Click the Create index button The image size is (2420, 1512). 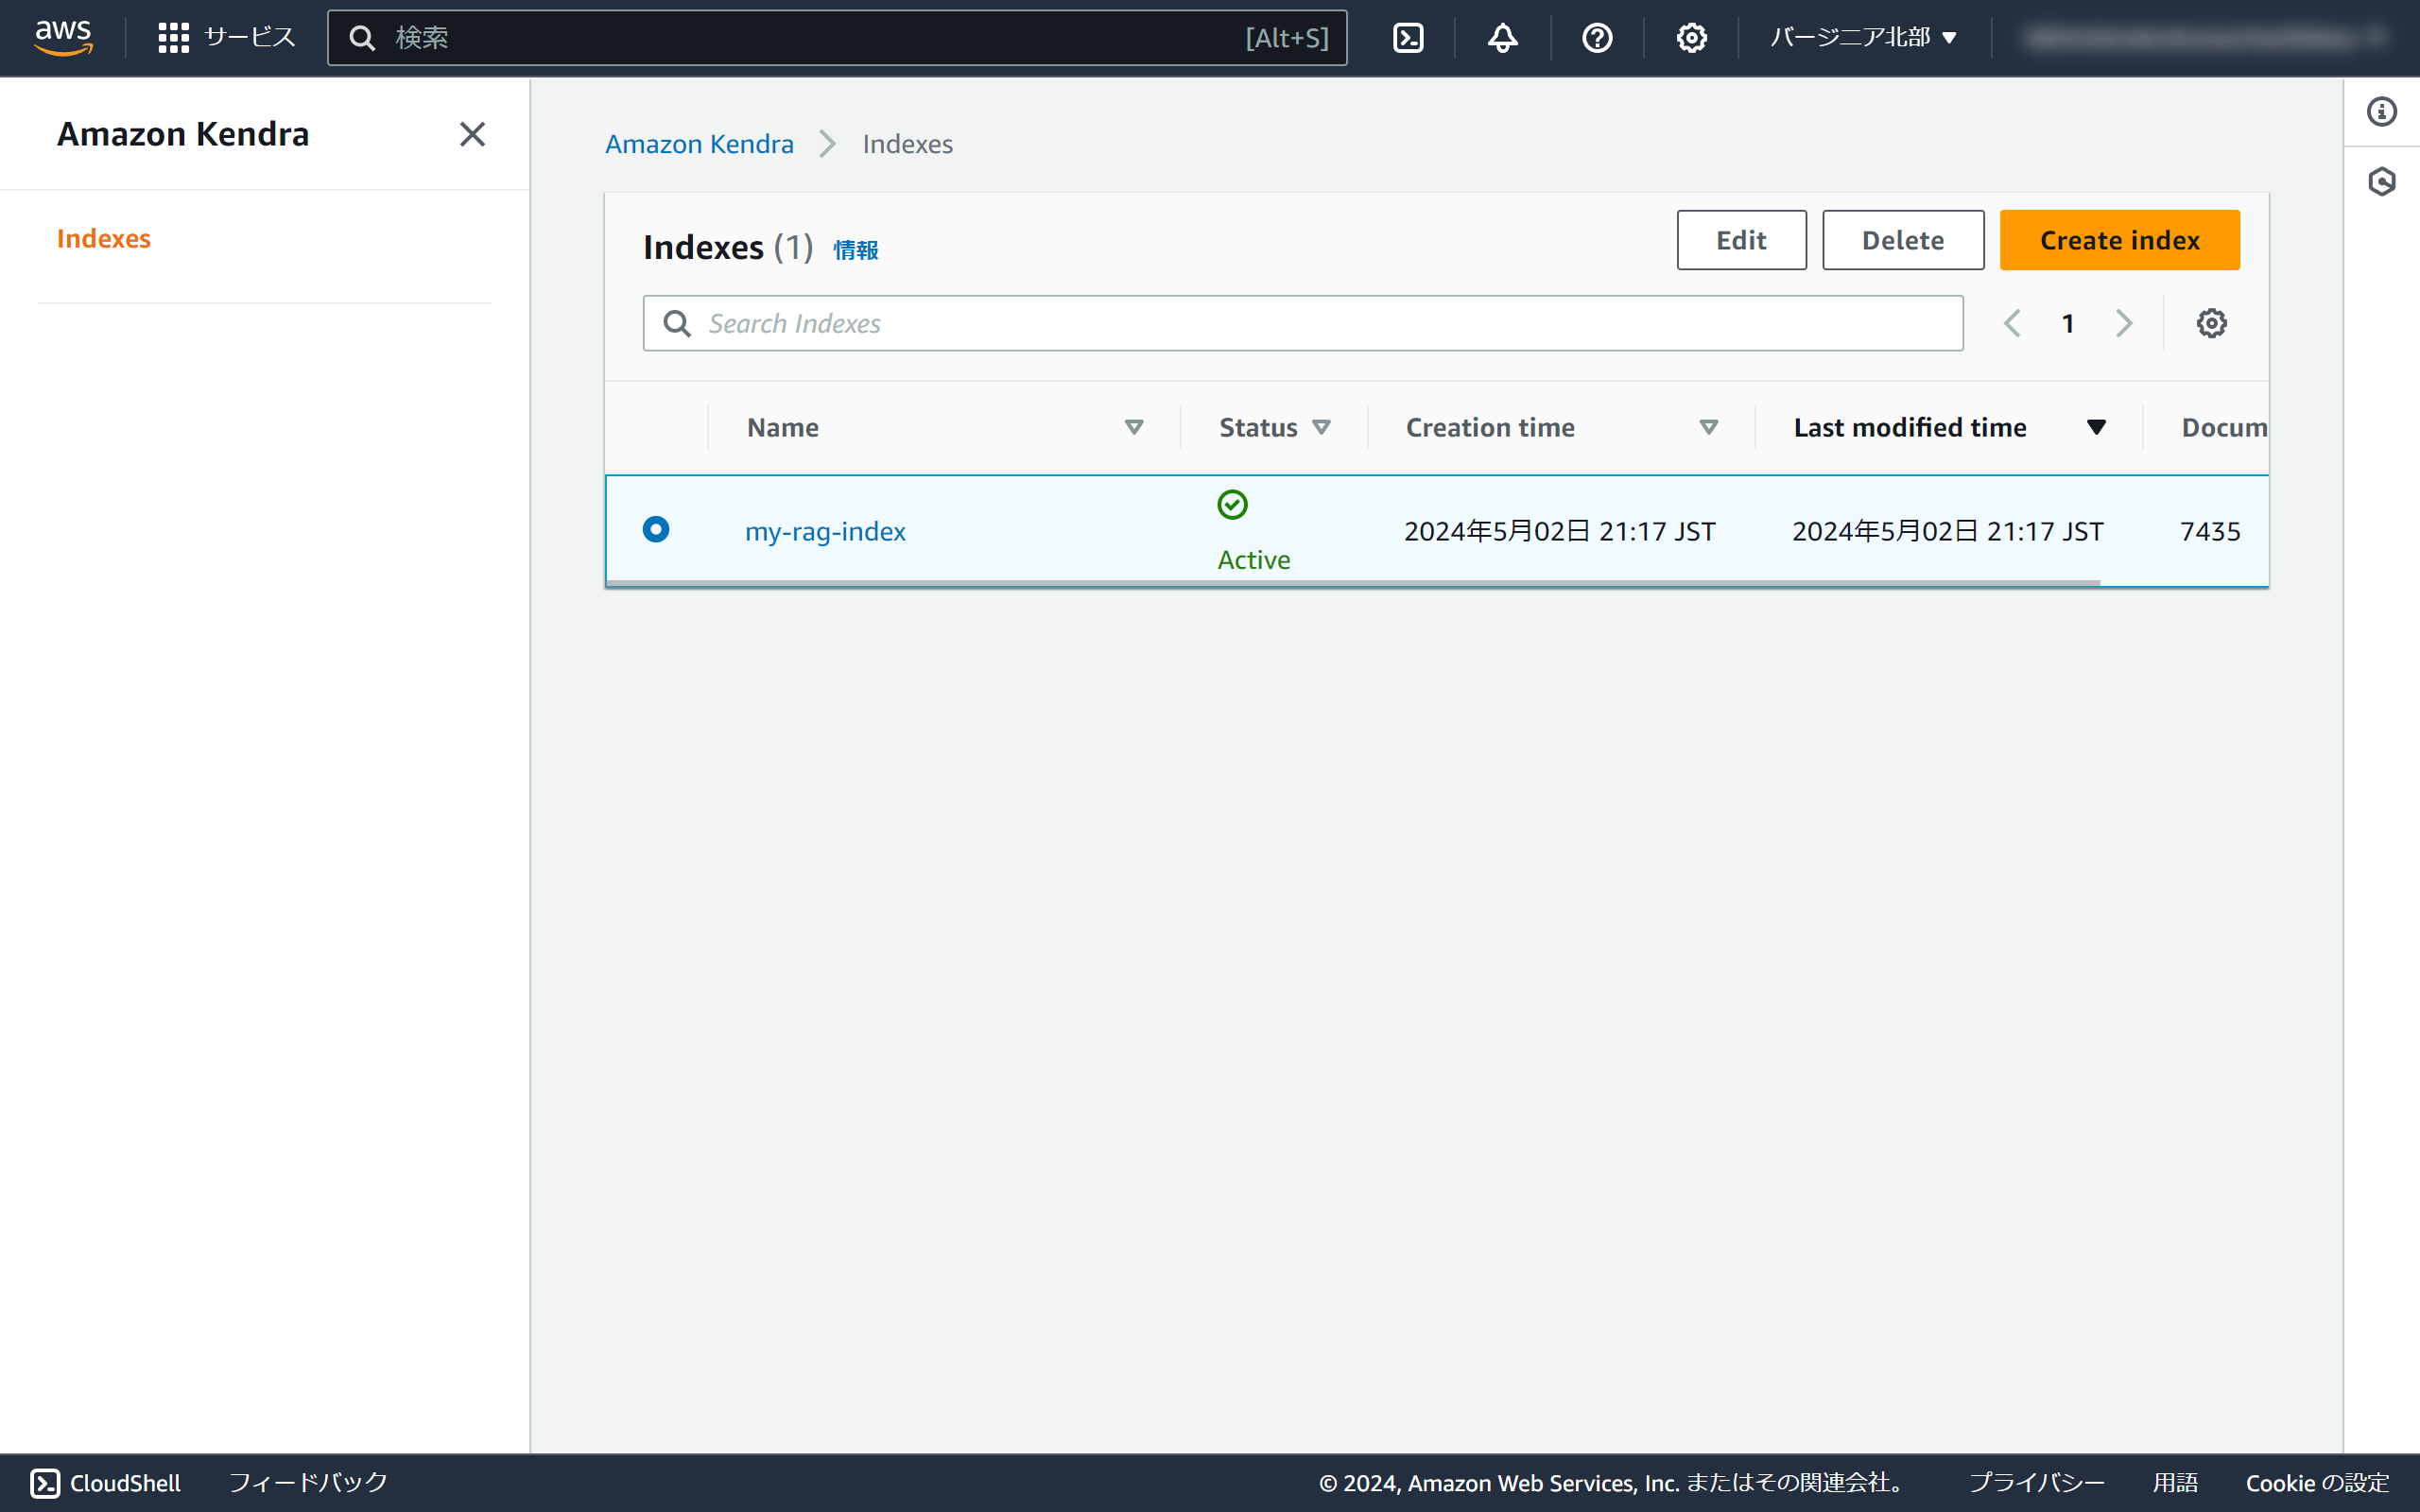tap(2119, 240)
